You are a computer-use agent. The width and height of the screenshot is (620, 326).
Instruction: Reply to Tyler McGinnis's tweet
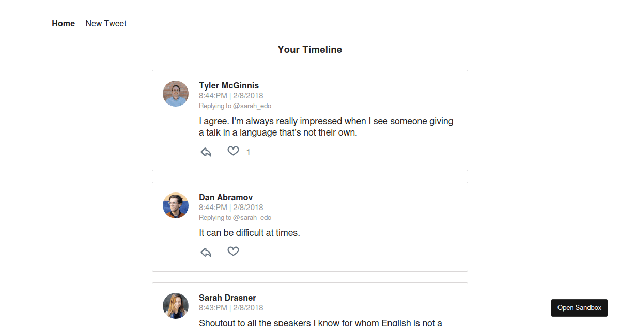tap(206, 152)
